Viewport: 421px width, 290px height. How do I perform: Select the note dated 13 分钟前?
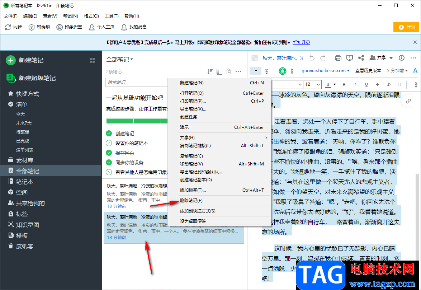136,196
